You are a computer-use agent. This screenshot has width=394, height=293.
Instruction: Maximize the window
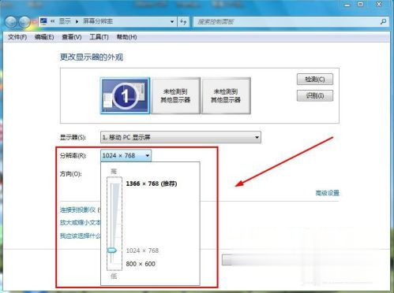361,5
